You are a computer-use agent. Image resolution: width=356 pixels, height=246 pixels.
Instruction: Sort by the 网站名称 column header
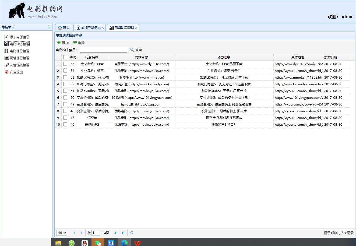(x=142, y=57)
